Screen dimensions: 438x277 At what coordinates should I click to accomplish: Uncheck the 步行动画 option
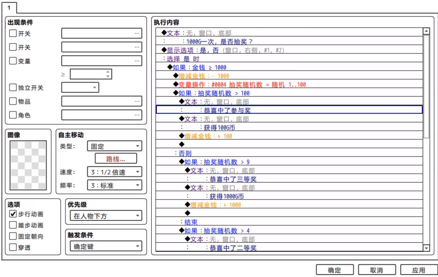coord(13,214)
